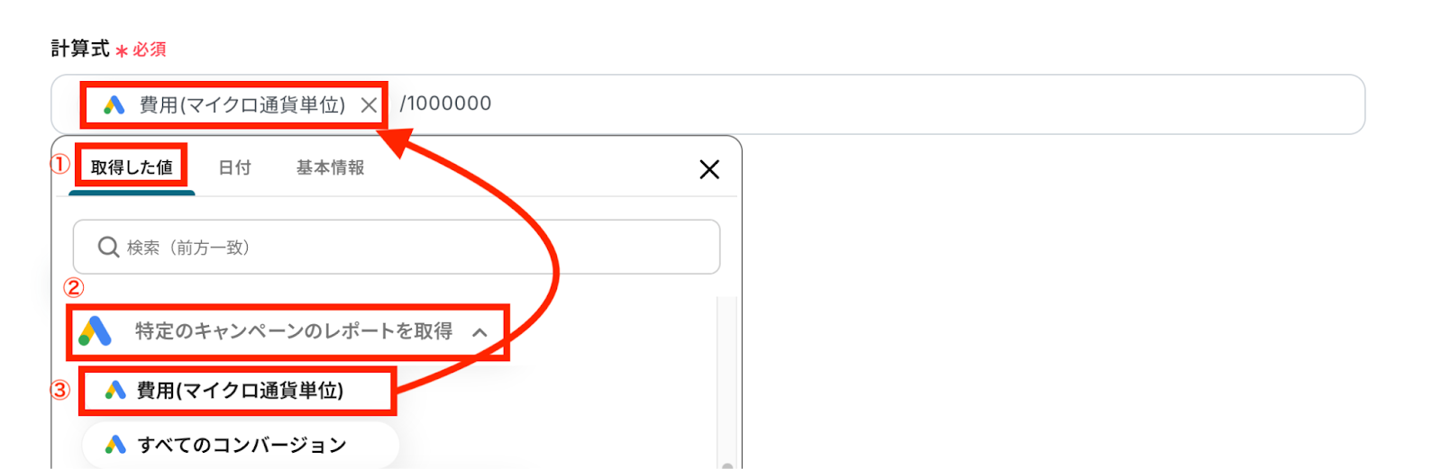Image resolution: width=1442 pixels, height=469 pixels.
Task: Choose 費用(マイクロ通貨単位) from the value list
Action: click(237, 390)
